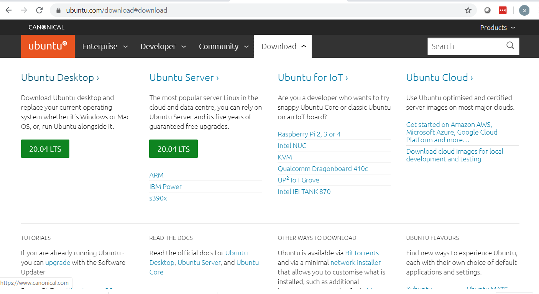
Task: Open the Developer dropdown menu
Action: pos(163,46)
